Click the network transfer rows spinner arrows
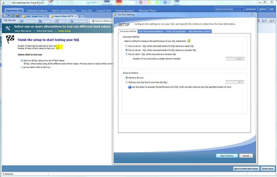Viewport: 277px width, 177px height. coord(243,59)
